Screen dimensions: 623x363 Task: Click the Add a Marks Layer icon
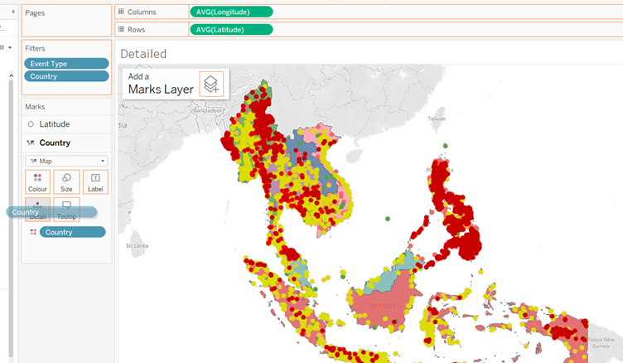[x=211, y=85]
